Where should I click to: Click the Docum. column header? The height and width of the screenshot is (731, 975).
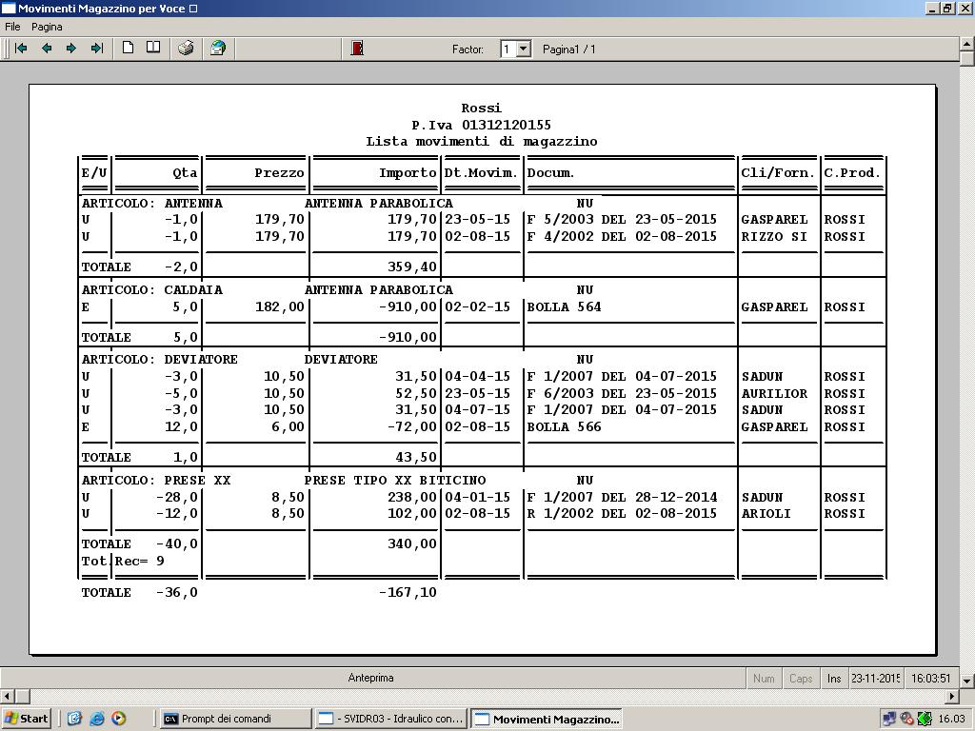pos(551,173)
